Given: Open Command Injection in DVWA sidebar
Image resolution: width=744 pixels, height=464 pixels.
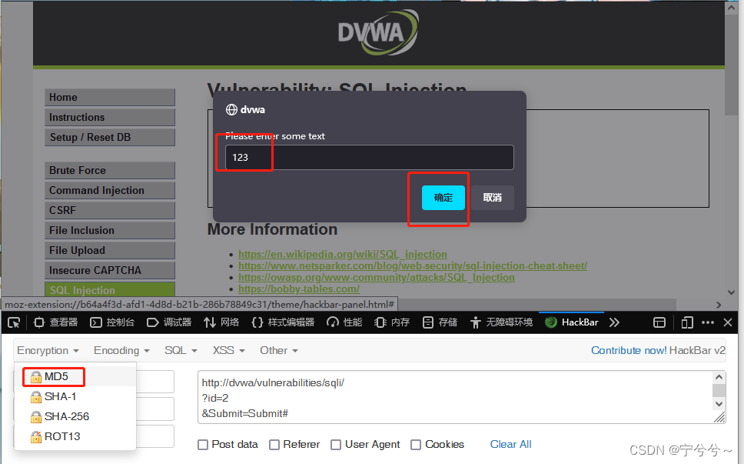Looking at the screenshot, I should click(110, 190).
